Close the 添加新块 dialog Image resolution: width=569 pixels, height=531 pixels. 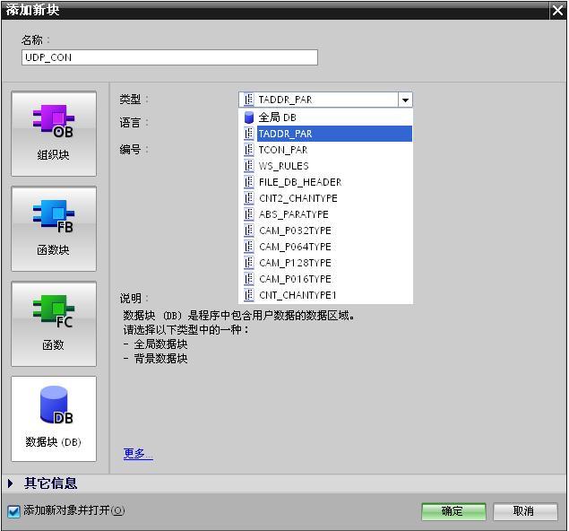click(557, 10)
